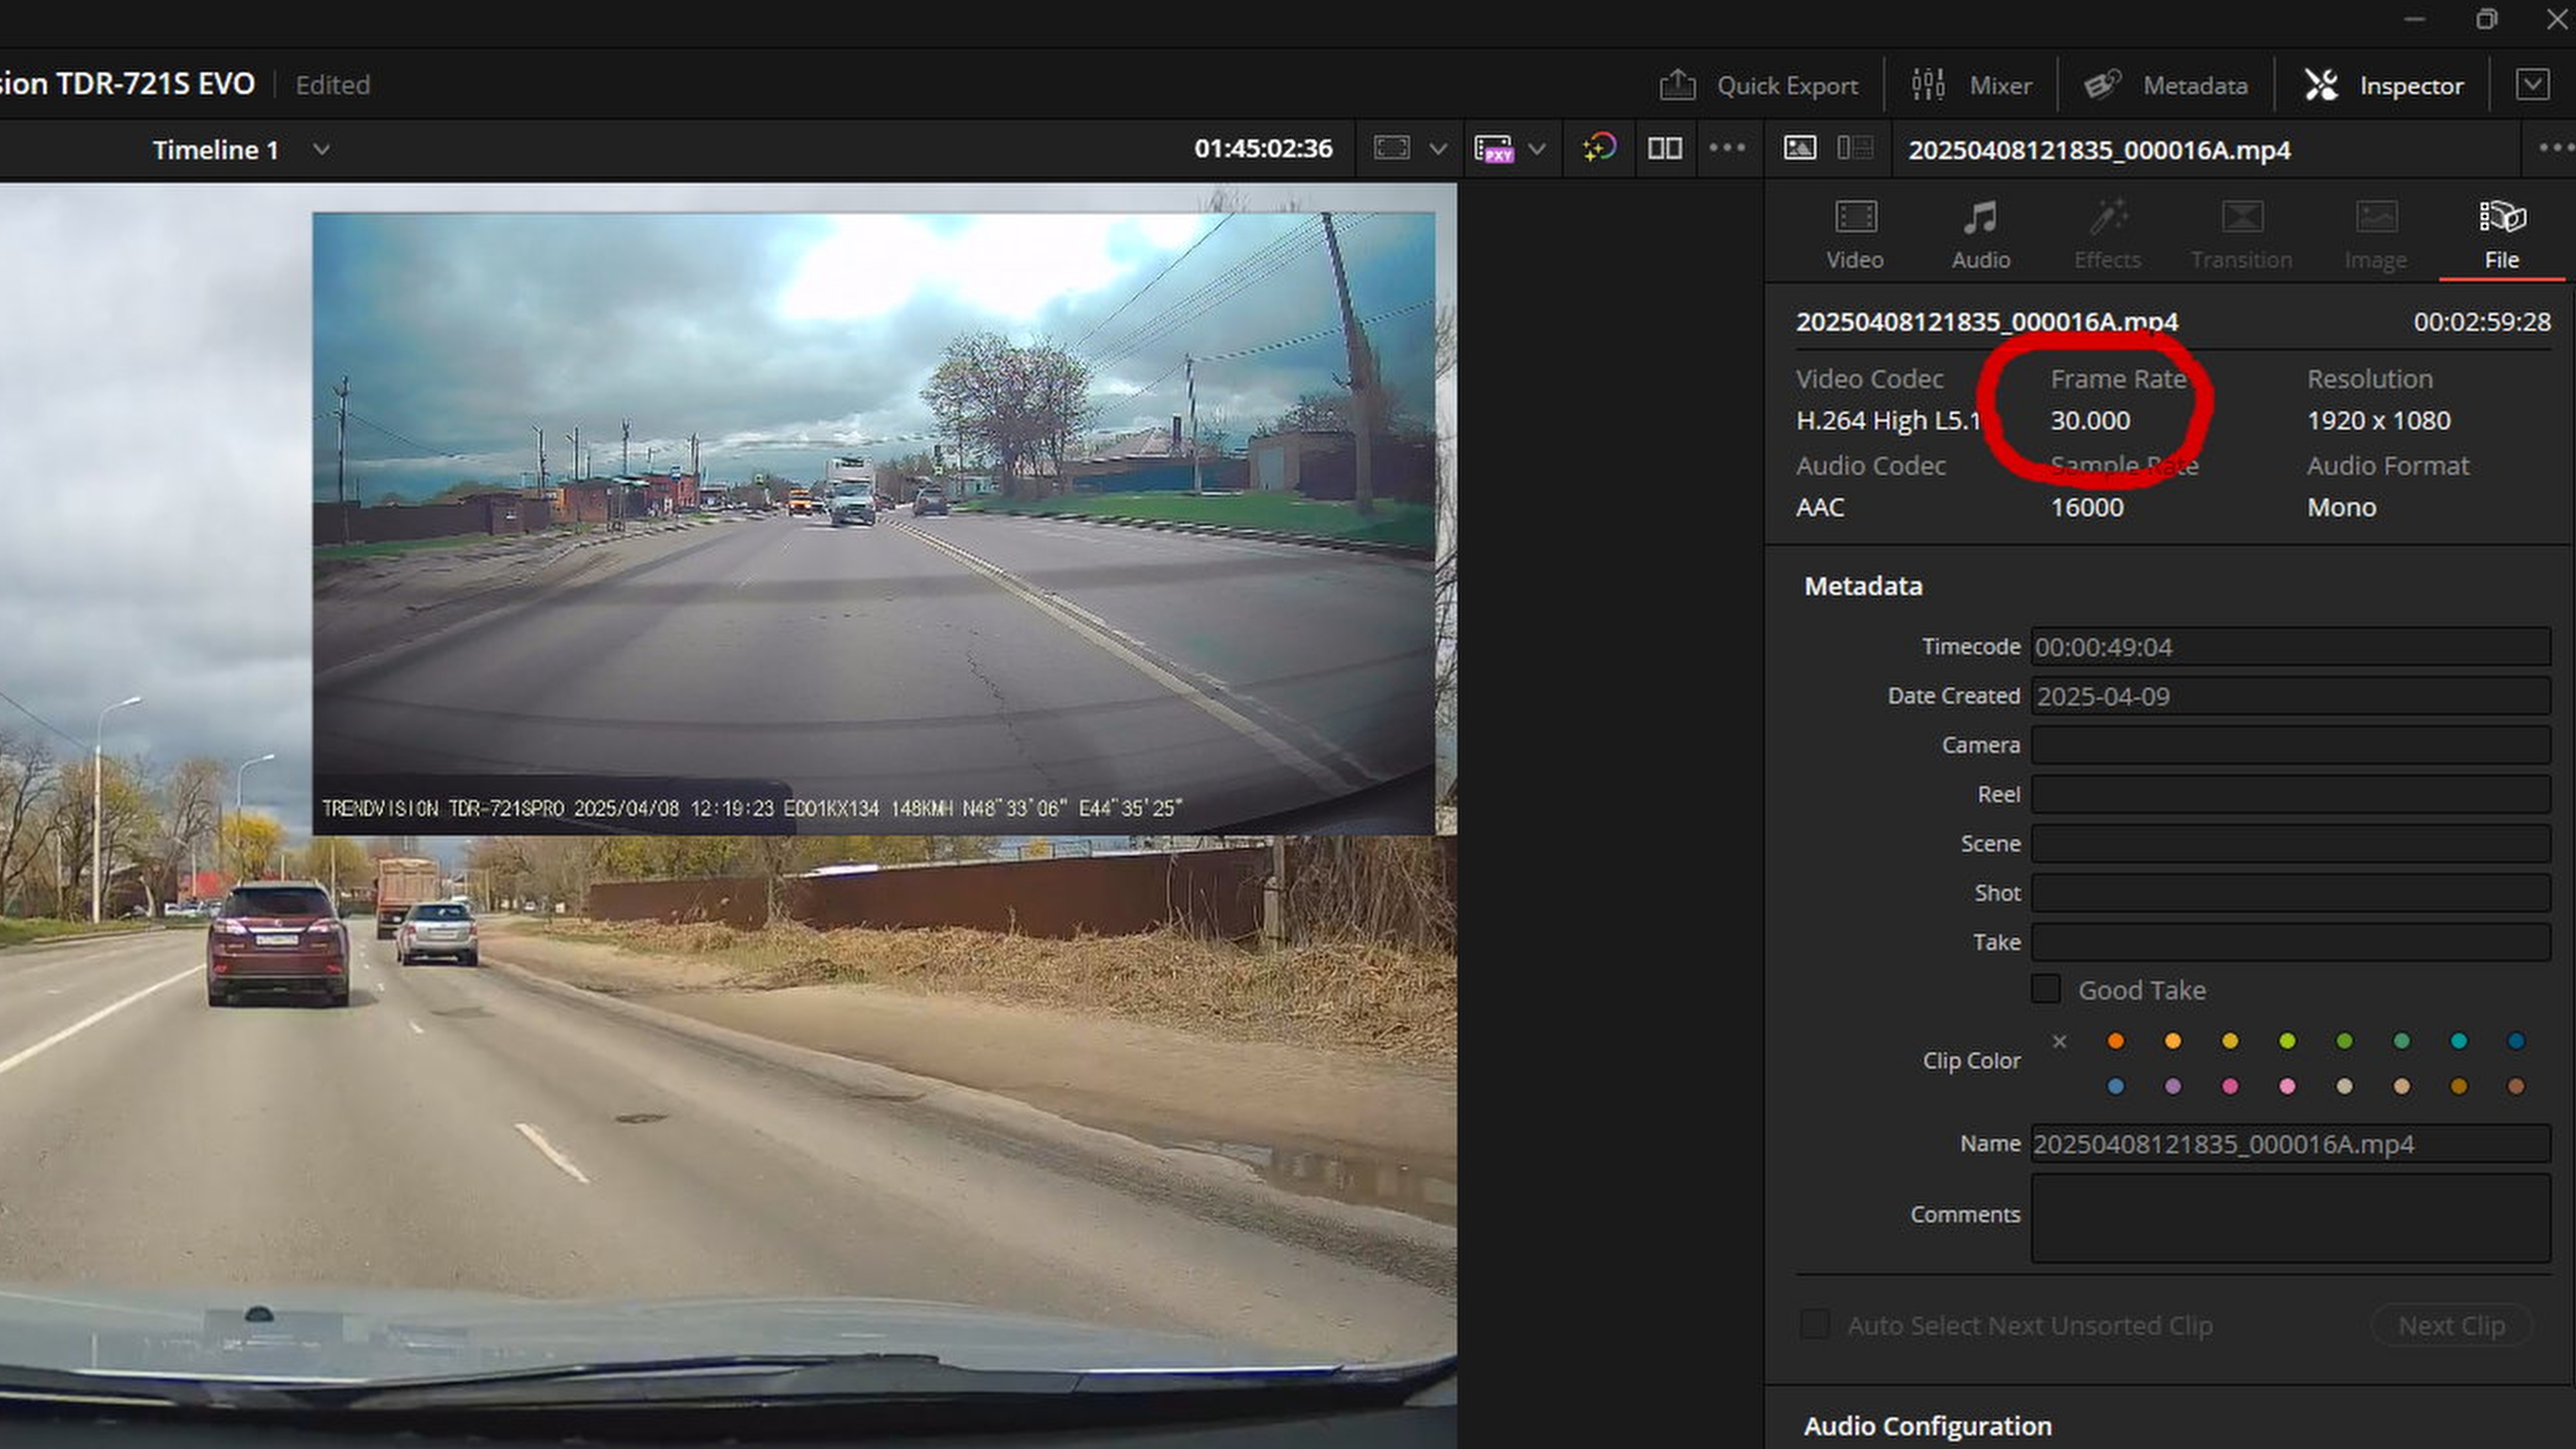The width and height of the screenshot is (2576, 1449).
Task: Open the proxy mode dropdown arrow
Action: 1537,149
